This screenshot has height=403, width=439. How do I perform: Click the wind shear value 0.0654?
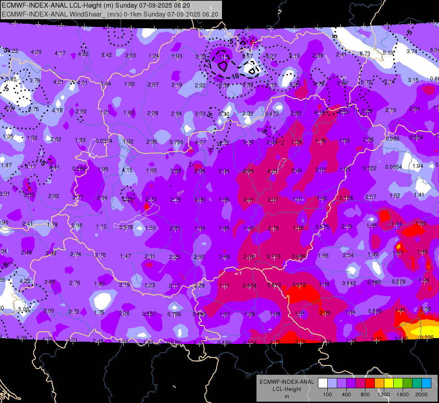pos(393,167)
